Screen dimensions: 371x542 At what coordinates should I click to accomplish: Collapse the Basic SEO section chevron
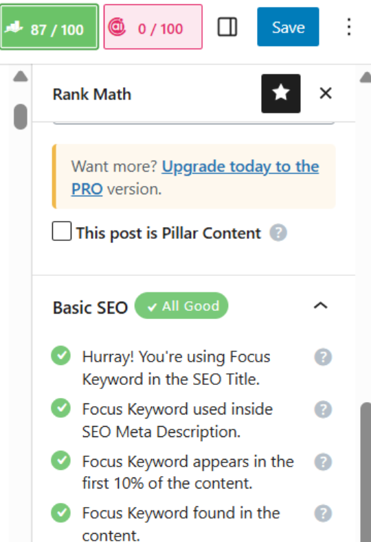(x=320, y=305)
